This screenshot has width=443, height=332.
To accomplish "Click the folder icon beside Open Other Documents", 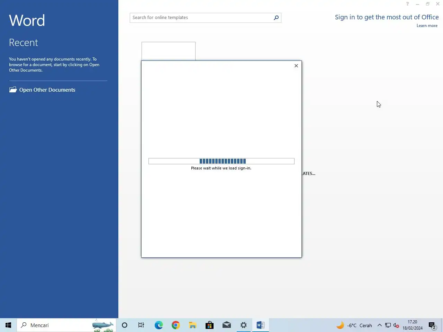I will (x=13, y=90).
